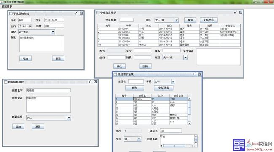
Task: Select student cell 2014-10-17
Action: tap(169, 32)
